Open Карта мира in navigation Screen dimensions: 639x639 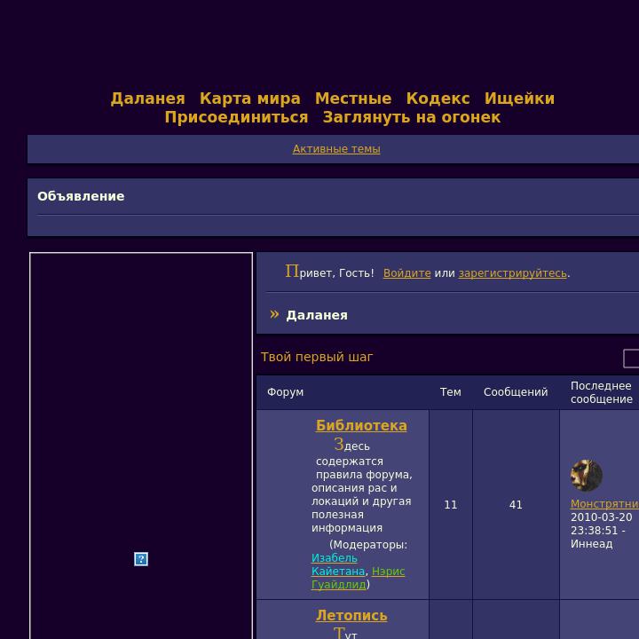point(249,99)
